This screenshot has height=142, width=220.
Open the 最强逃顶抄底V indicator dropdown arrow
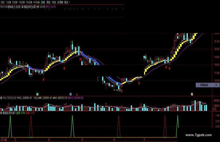point(1,113)
